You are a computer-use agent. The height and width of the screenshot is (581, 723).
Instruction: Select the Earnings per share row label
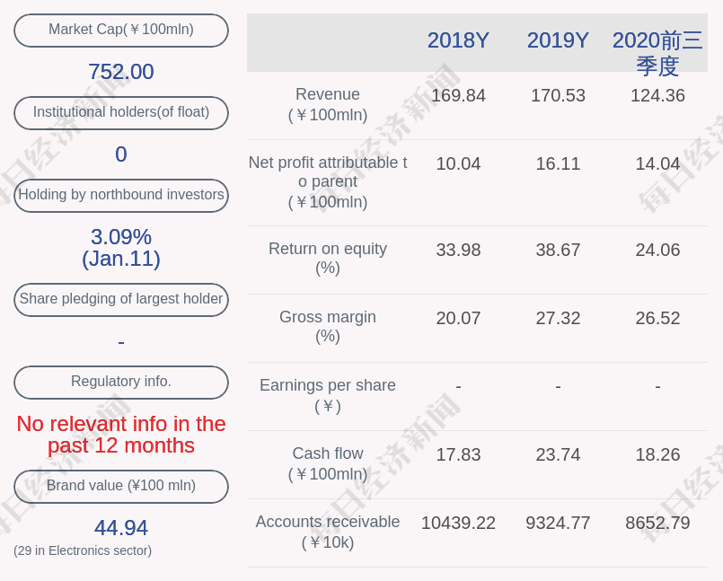[x=328, y=395]
